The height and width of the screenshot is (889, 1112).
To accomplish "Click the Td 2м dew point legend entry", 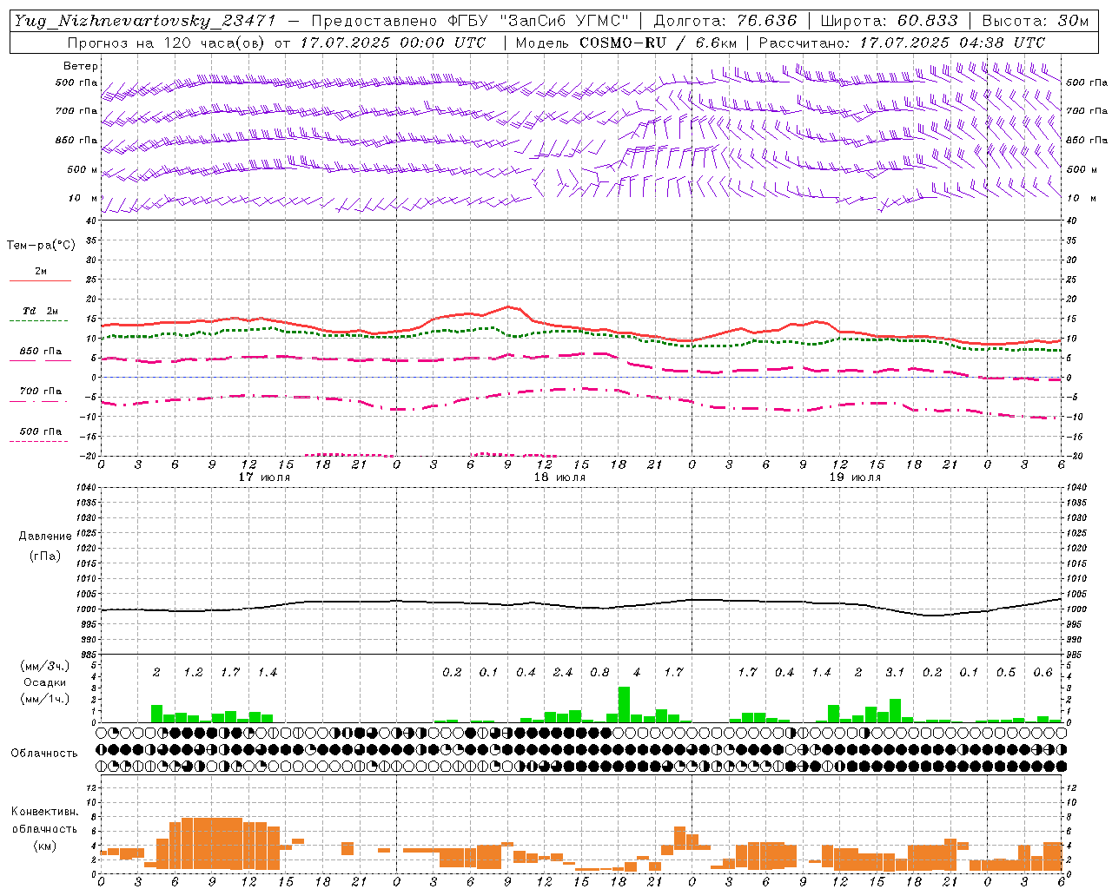I will coord(41,311).
